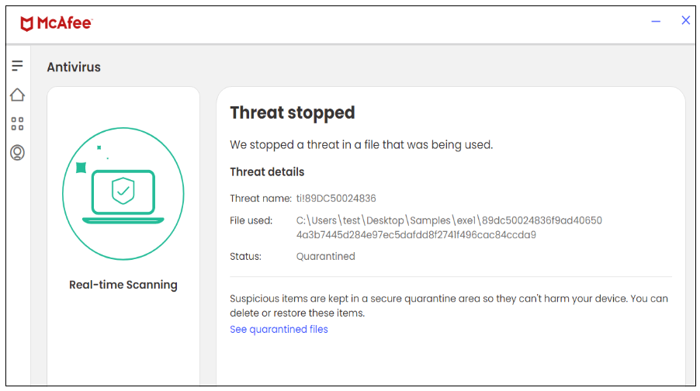Open the See quarantined files link
This screenshot has height=391, width=700.
(x=279, y=329)
